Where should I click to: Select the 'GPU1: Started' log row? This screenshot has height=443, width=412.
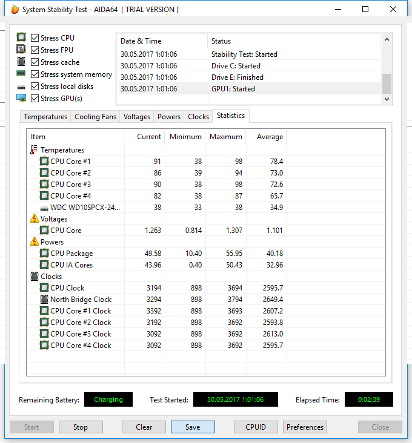(249, 89)
